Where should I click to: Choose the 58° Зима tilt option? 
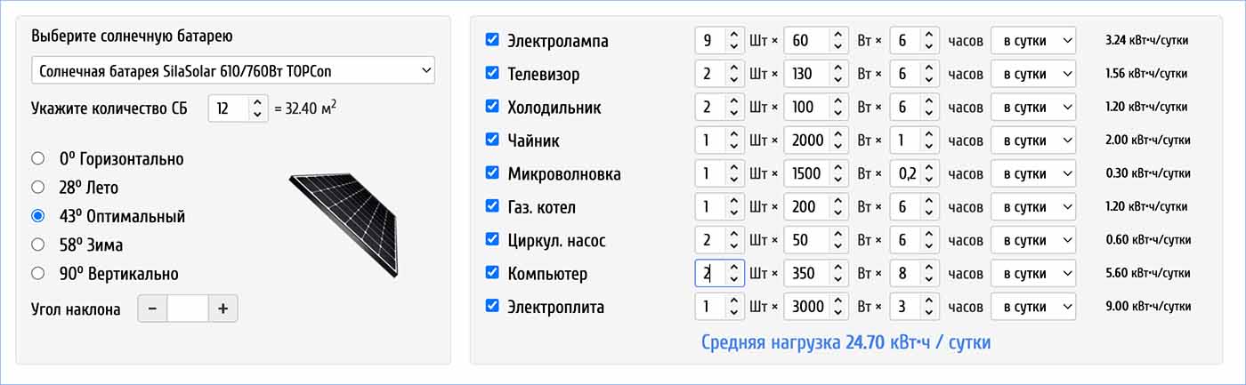(x=37, y=244)
